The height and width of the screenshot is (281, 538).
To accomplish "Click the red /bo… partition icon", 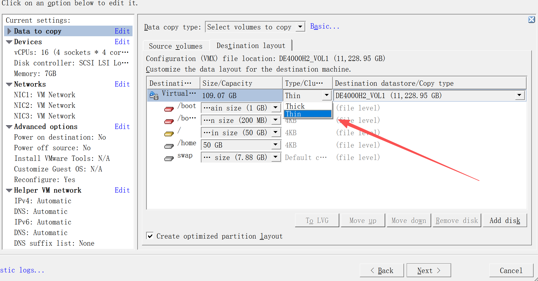I will (169, 122).
